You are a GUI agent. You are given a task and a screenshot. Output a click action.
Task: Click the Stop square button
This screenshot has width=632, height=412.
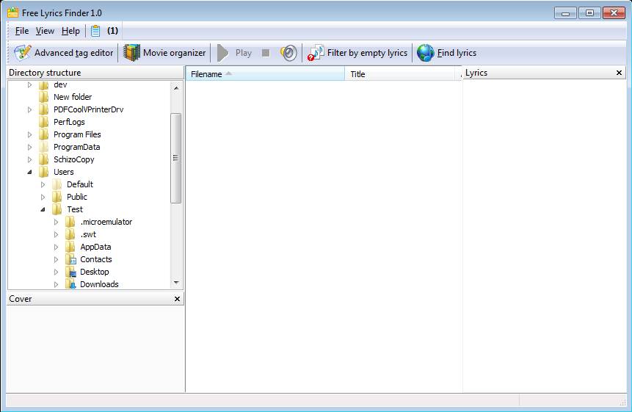(266, 53)
